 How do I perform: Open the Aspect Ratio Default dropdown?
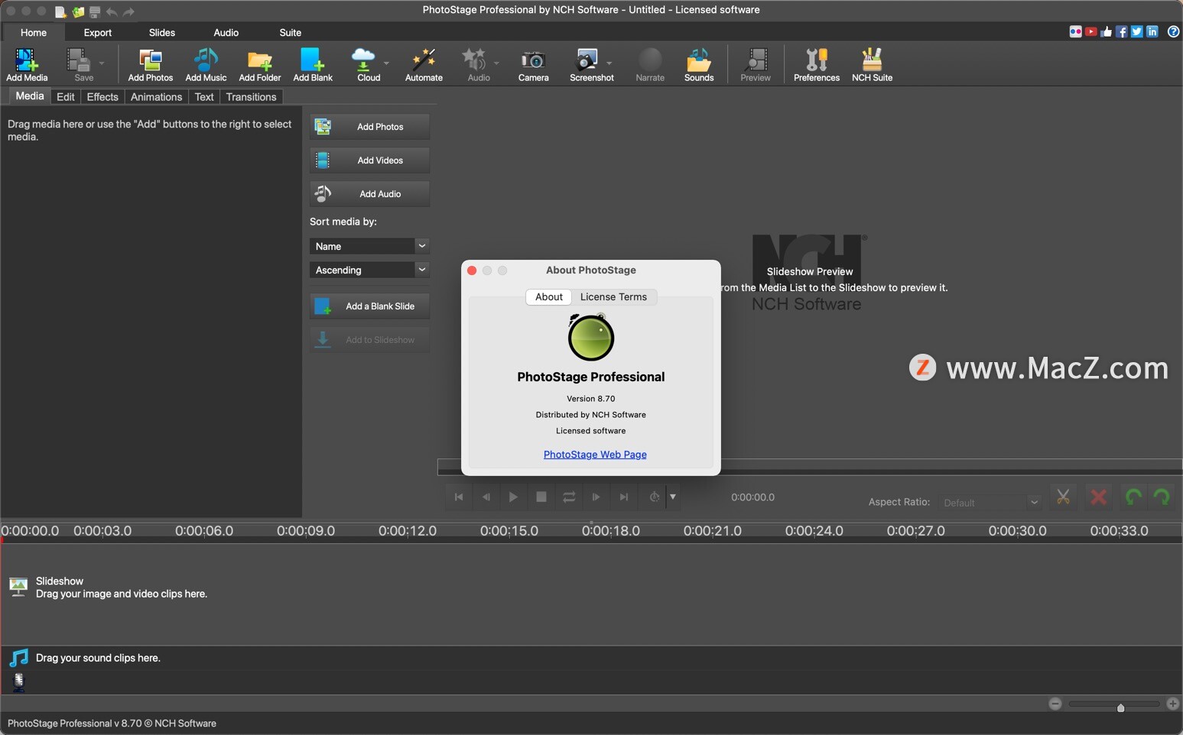[x=990, y=502]
